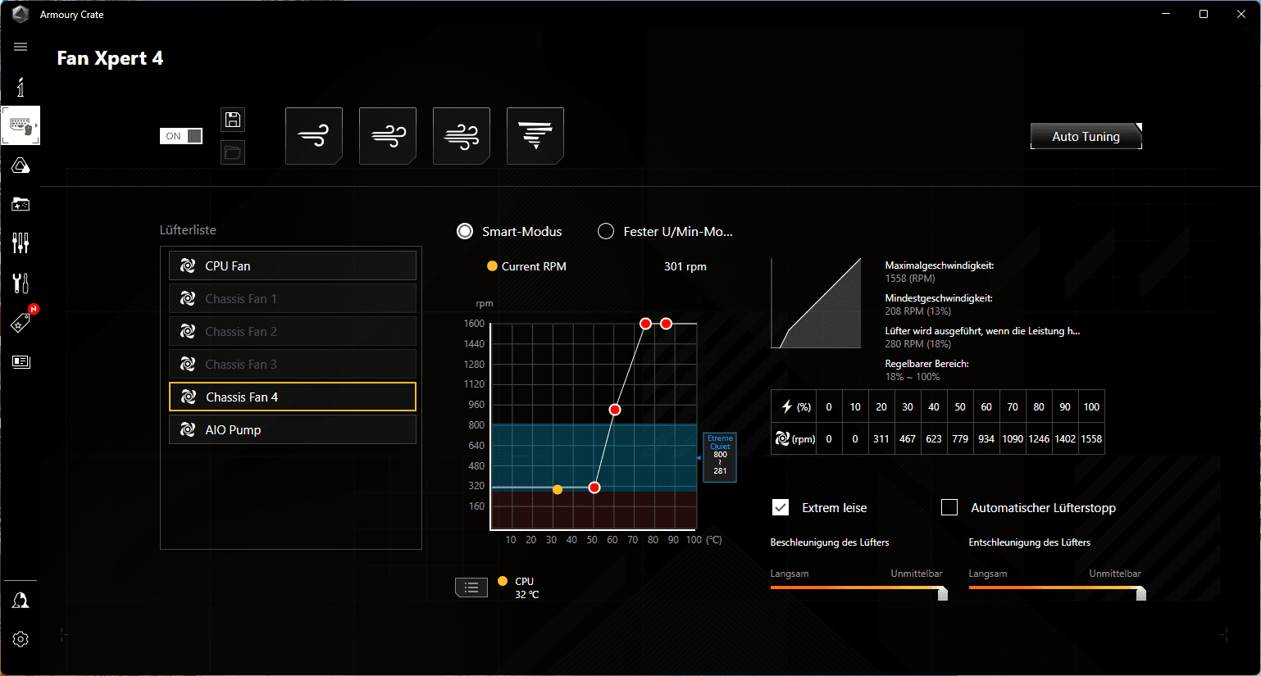Open the temperature source list icon
1261x676 pixels.
[x=471, y=588]
